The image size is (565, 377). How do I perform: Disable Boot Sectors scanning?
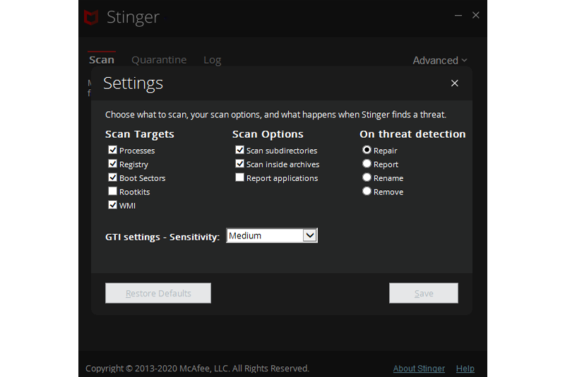click(x=113, y=178)
